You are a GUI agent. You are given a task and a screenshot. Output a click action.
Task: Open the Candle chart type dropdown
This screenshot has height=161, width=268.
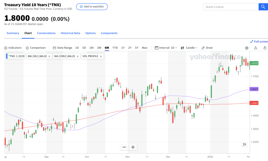(x=189, y=48)
